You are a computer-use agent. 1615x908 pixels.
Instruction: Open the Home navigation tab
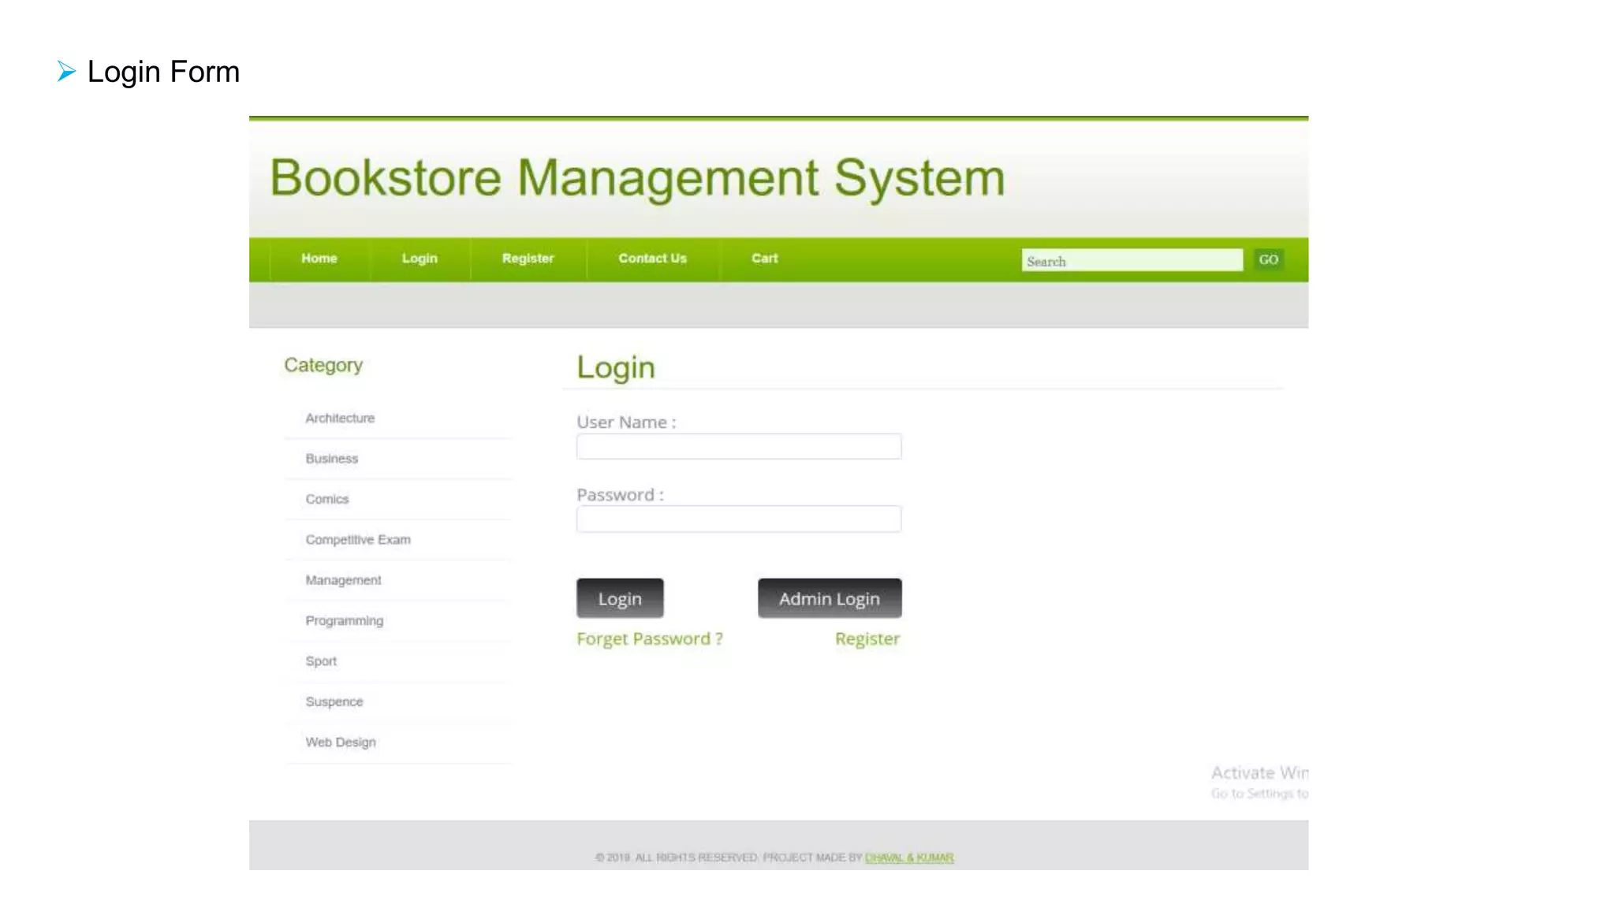pyautogui.click(x=319, y=259)
